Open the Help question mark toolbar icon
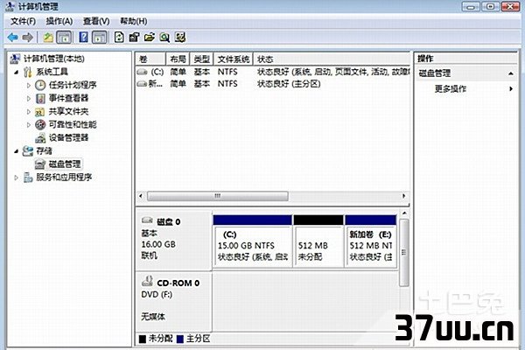 [x=83, y=37]
